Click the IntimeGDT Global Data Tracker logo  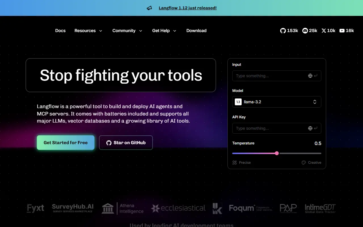320,209
